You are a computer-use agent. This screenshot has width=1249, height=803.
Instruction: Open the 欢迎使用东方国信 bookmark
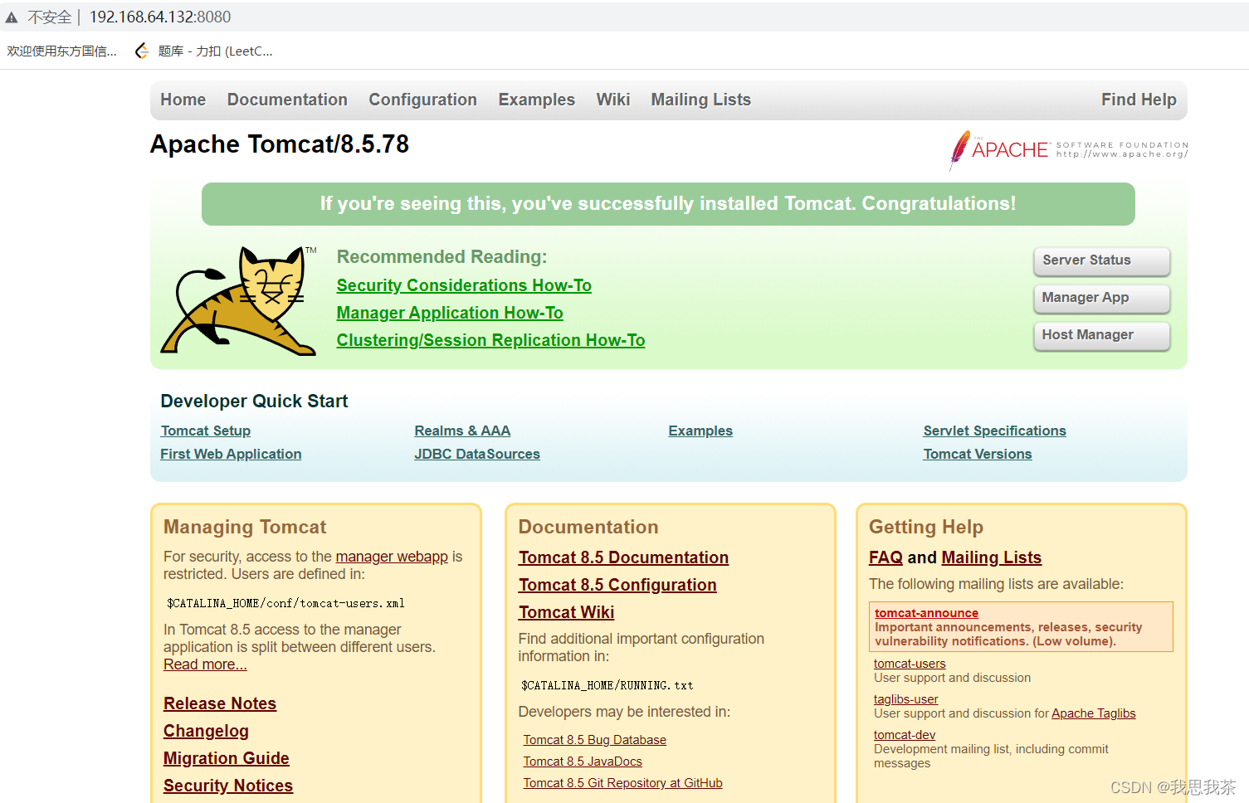[x=62, y=51]
